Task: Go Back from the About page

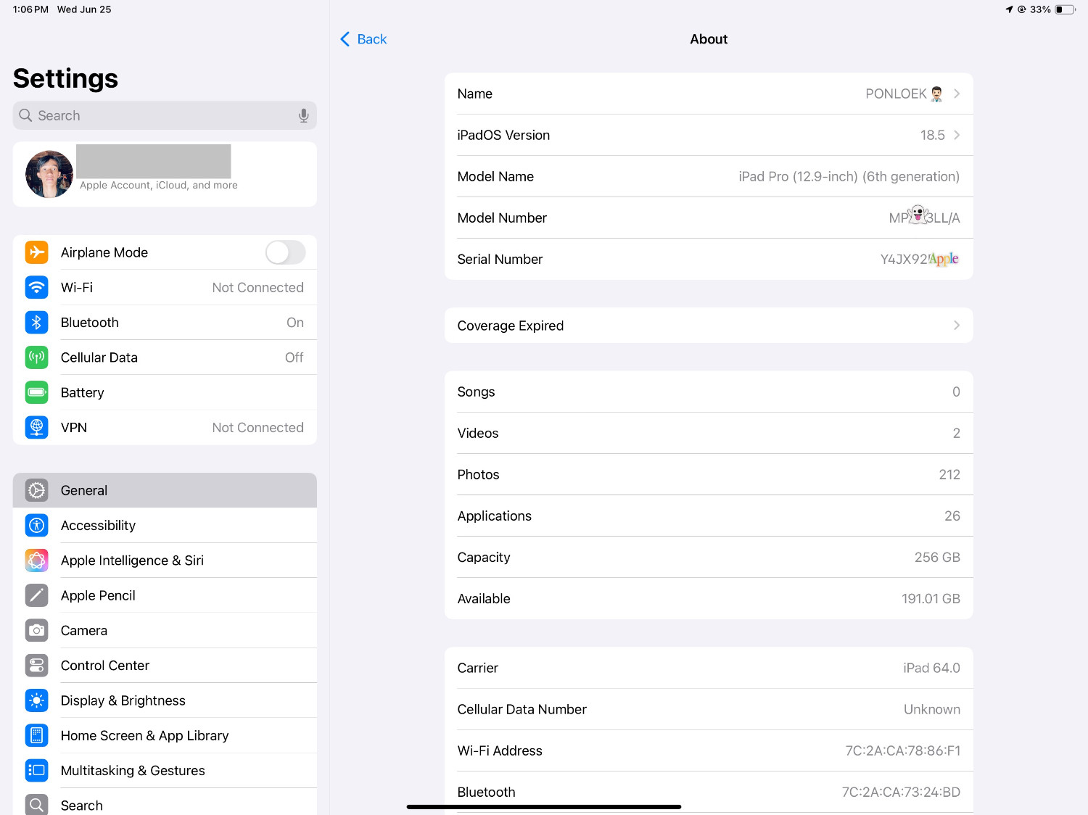Action: click(x=363, y=39)
